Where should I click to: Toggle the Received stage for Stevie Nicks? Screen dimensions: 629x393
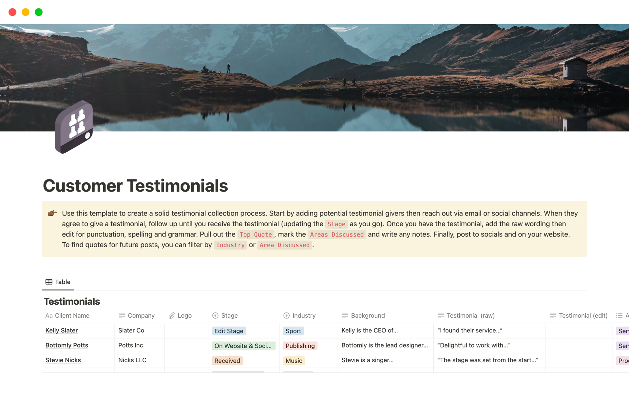pos(227,360)
